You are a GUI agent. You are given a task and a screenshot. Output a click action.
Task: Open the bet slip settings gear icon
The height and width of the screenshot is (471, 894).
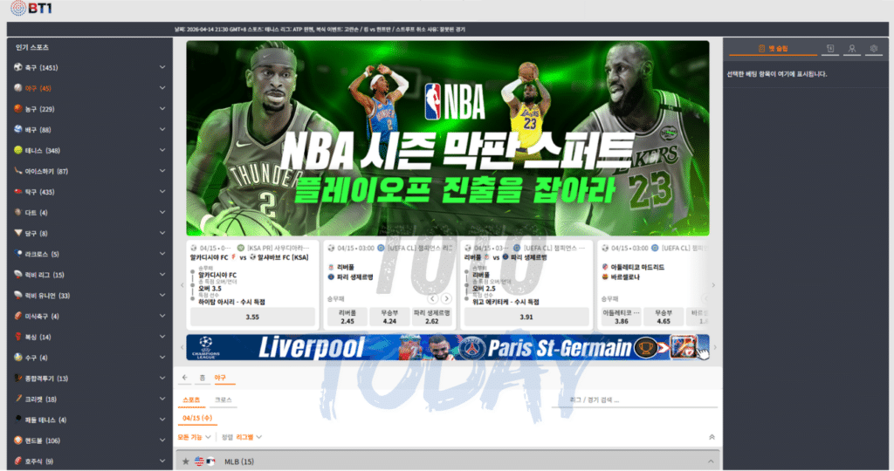click(x=872, y=50)
